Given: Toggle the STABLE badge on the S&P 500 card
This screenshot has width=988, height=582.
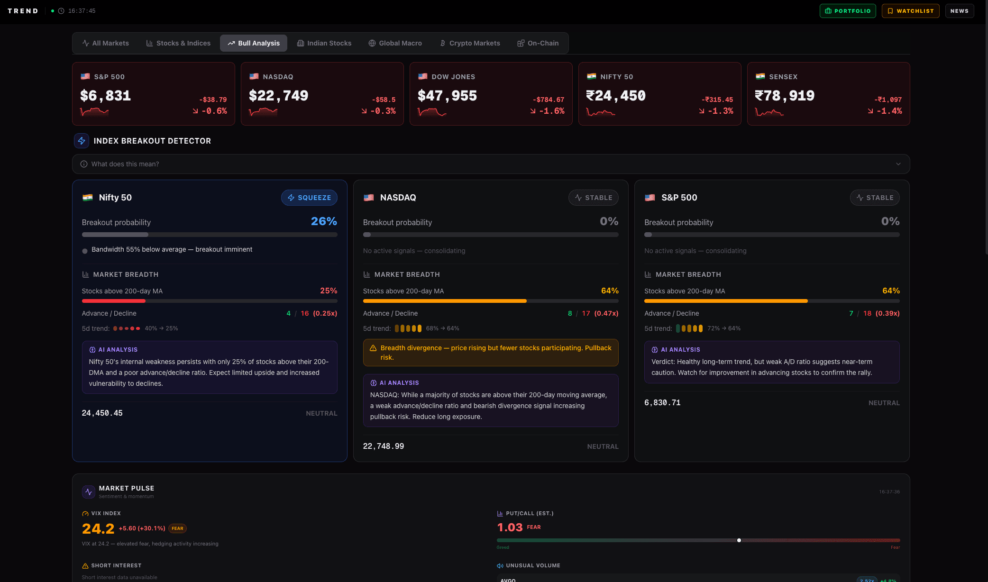Looking at the screenshot, I should 875,198.
